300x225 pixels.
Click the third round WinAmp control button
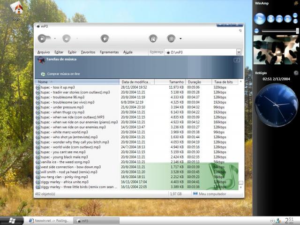tap(279, 19)
